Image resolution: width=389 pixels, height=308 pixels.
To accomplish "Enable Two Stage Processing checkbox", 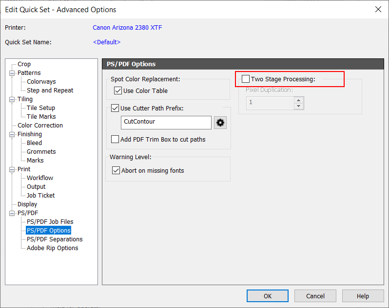I will 246,79.
